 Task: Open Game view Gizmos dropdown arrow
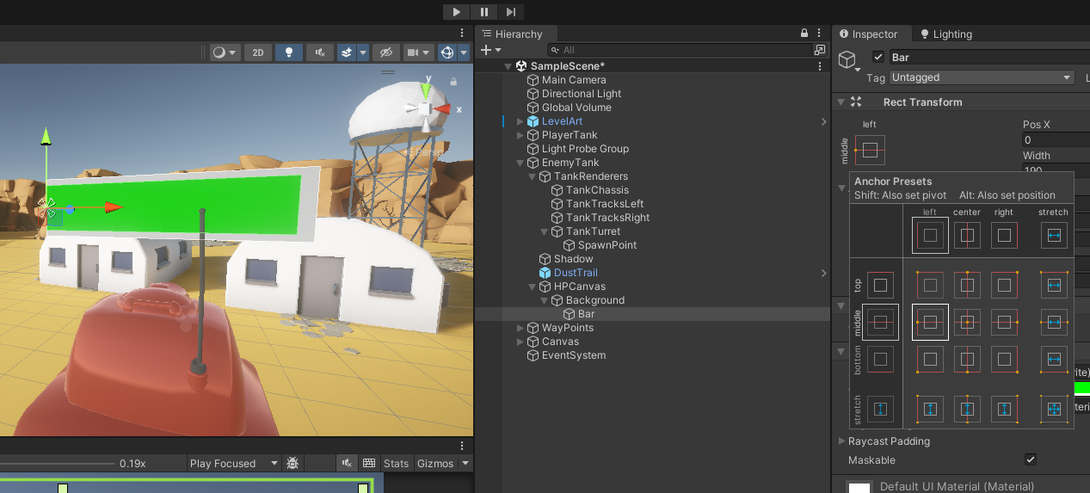(x=465, y=463)
